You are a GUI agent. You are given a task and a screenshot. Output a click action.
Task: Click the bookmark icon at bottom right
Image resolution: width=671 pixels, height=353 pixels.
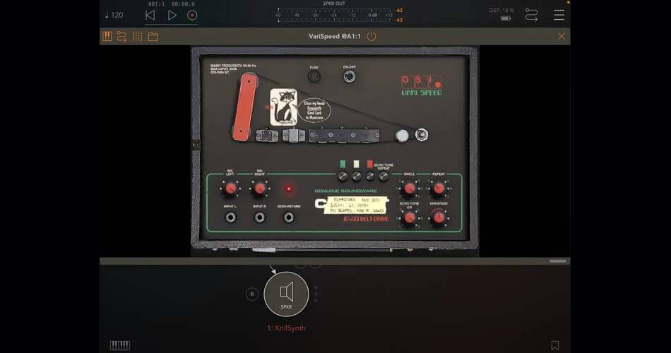(x=555, y=345)
